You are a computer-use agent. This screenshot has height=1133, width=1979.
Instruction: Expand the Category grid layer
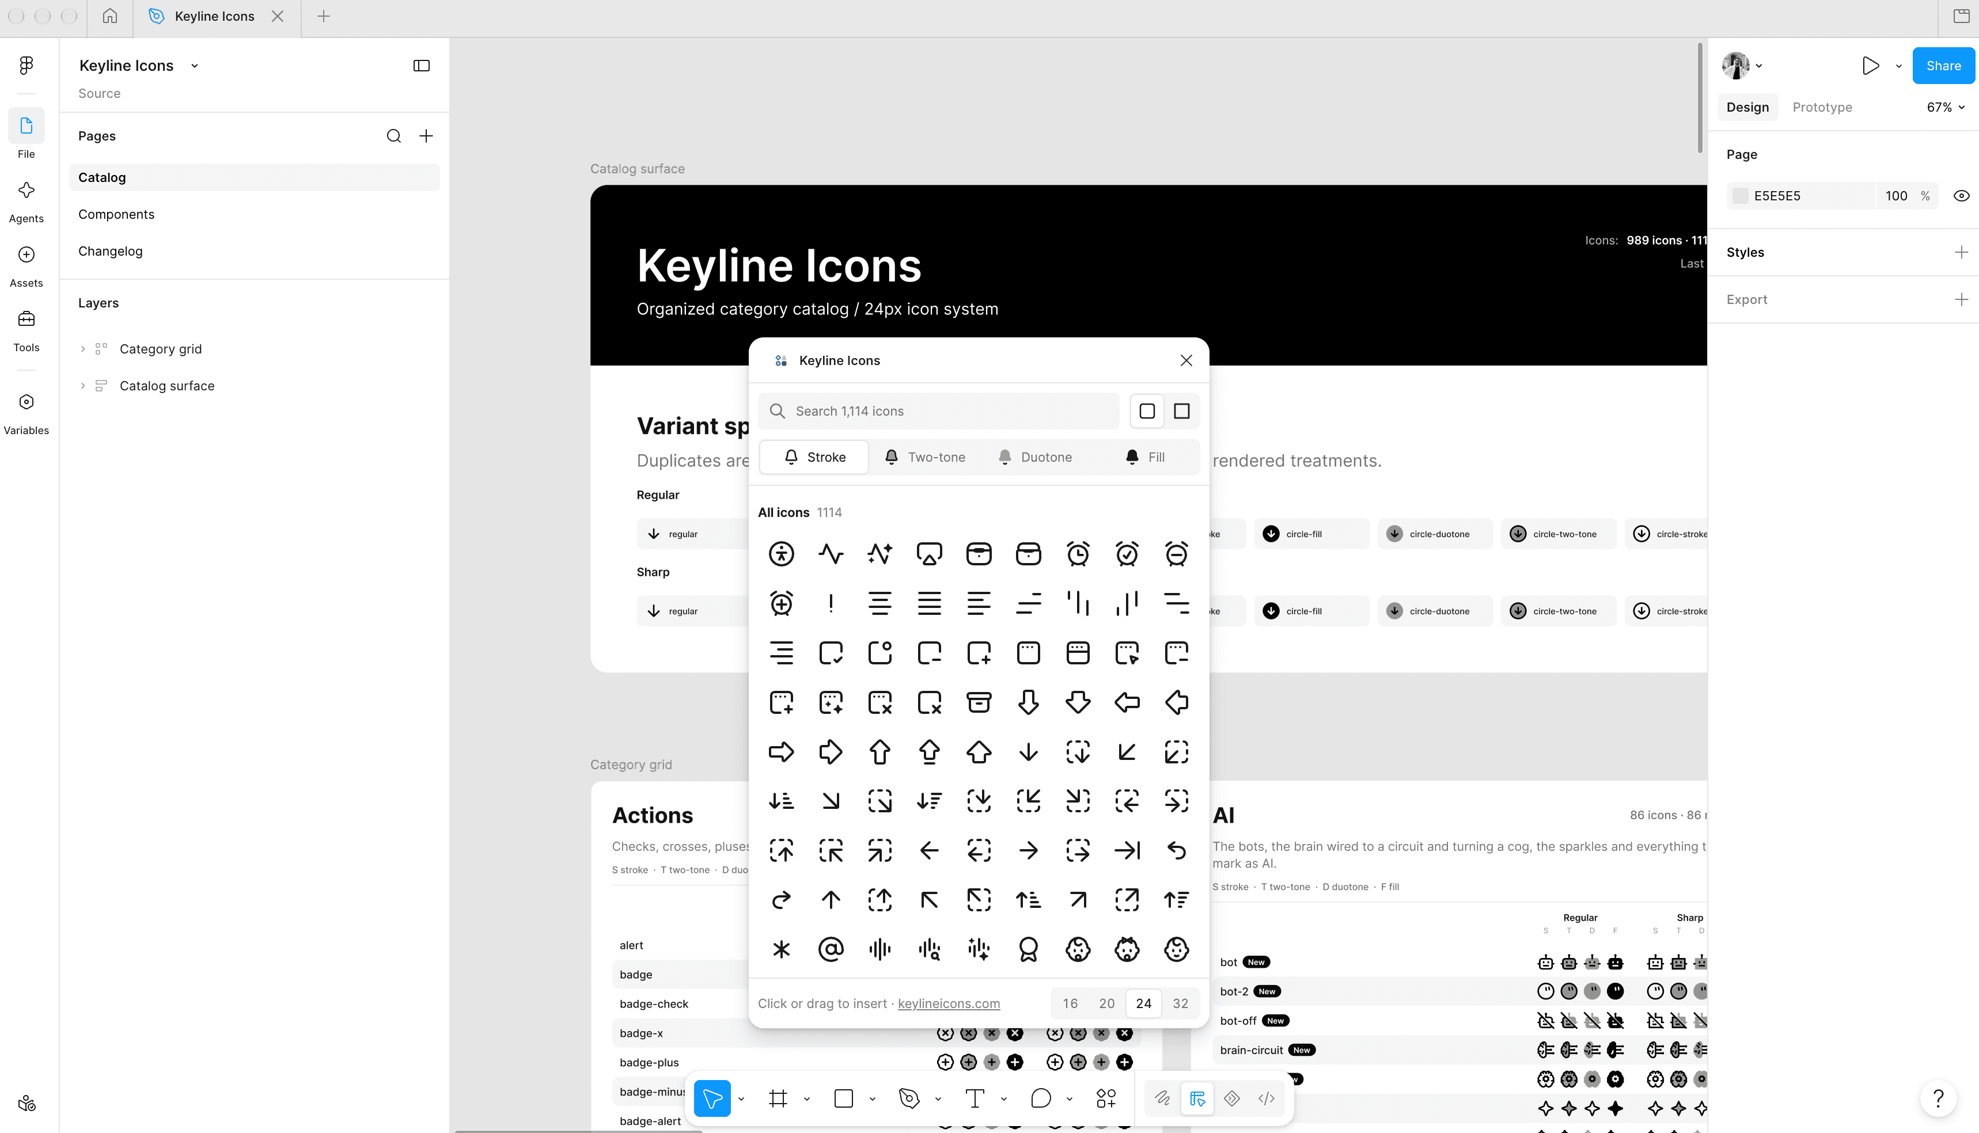[82, 349]
